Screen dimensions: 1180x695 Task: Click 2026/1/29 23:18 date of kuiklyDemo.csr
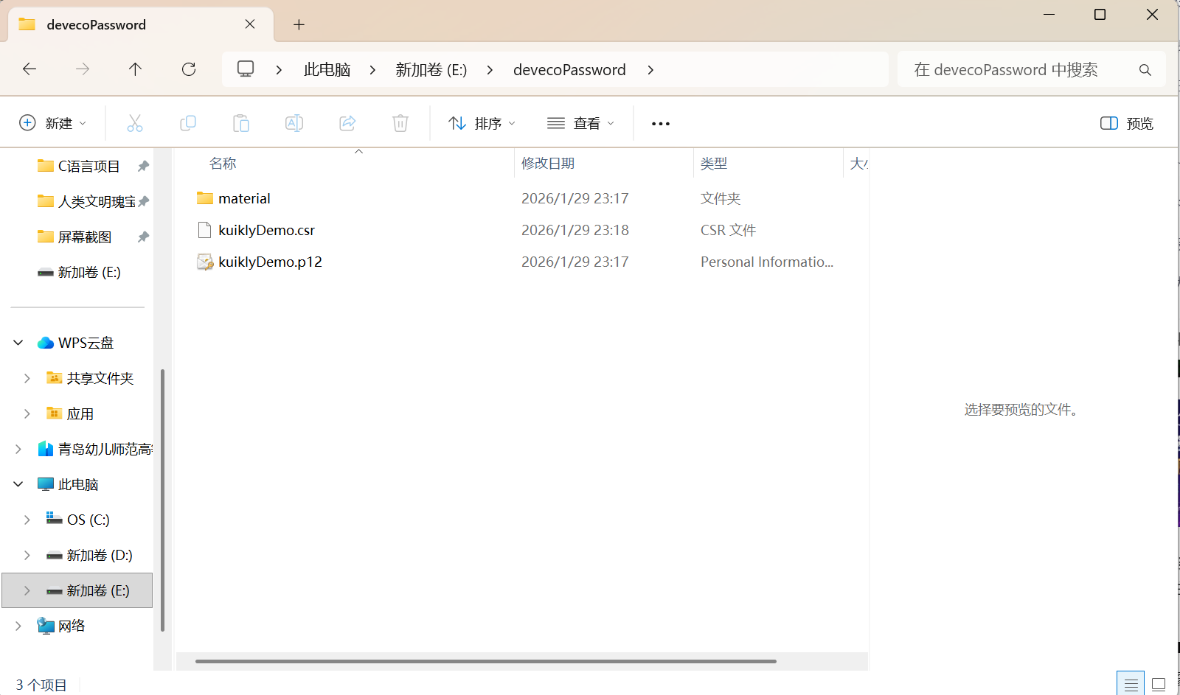pos(575,230)
